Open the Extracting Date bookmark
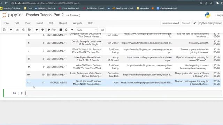The height and width of the screenshot is (125, 223). [70, 8]
